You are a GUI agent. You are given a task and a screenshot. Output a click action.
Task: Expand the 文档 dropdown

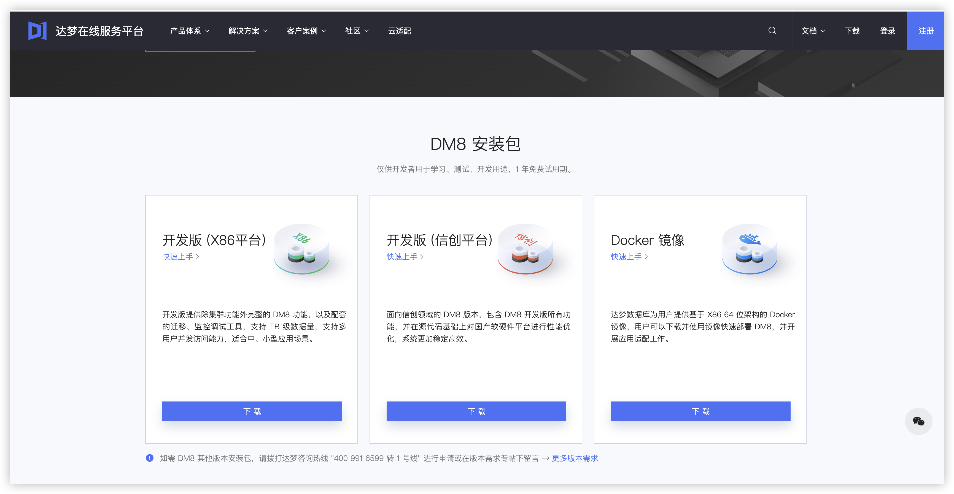click(x=813, y=31)
